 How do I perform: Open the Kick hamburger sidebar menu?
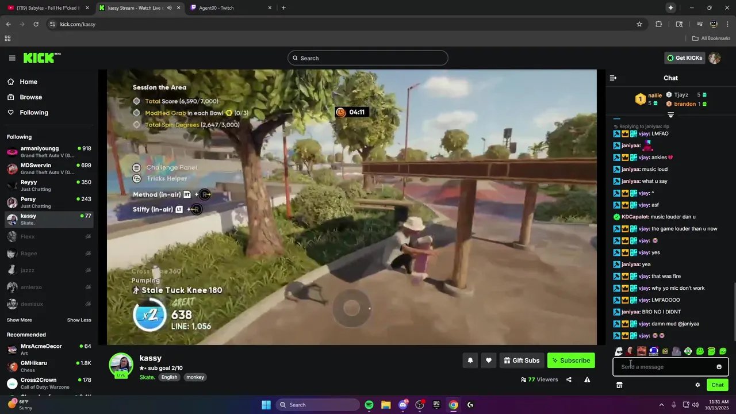(x=12, y=58)
